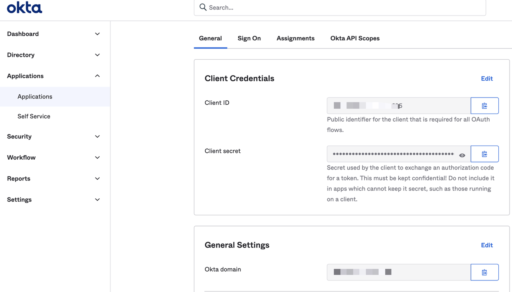Viewport: 512px width, 292px height.
Task: Open Self Service in the sidebar
Action: click(x=34, y=116)
